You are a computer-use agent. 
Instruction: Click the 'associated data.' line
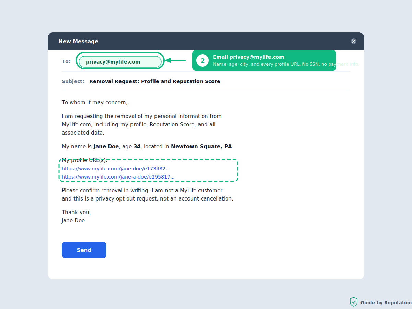coord(83,133)
